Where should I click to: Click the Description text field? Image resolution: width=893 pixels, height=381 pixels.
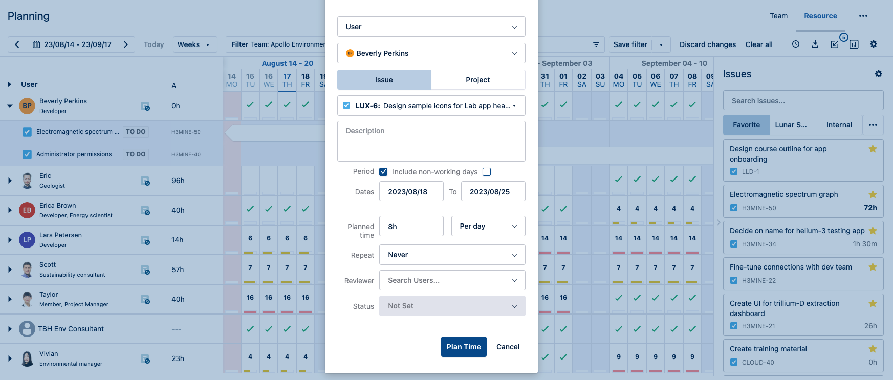pyautogui.click(x=431, y=141)
